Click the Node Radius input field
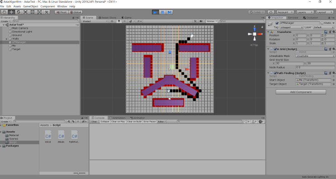Image resolution: width=336 pixels, height=179 pixels. point(315,68)
